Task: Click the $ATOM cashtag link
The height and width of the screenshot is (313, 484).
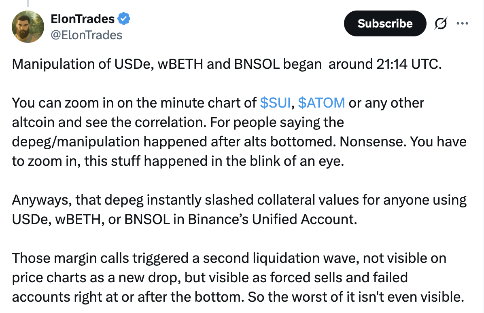Action: coord(321,103)
